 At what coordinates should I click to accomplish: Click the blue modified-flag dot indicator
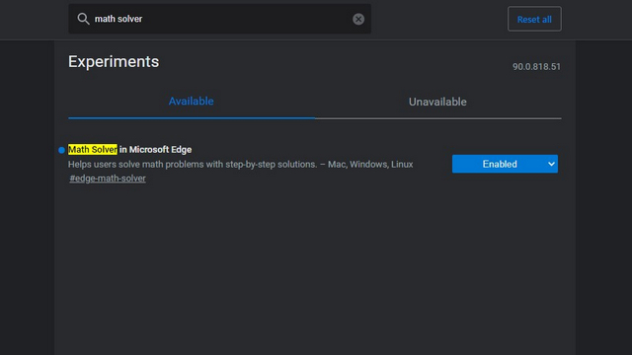click(x=61, y=150)
